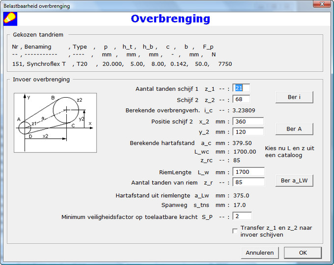Edit the x_2 position field
The width and height of the screenshot is (334, 265).
tap(248, 122)
